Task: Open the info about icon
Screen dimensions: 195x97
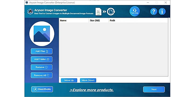Action: [x=162, y=12]
